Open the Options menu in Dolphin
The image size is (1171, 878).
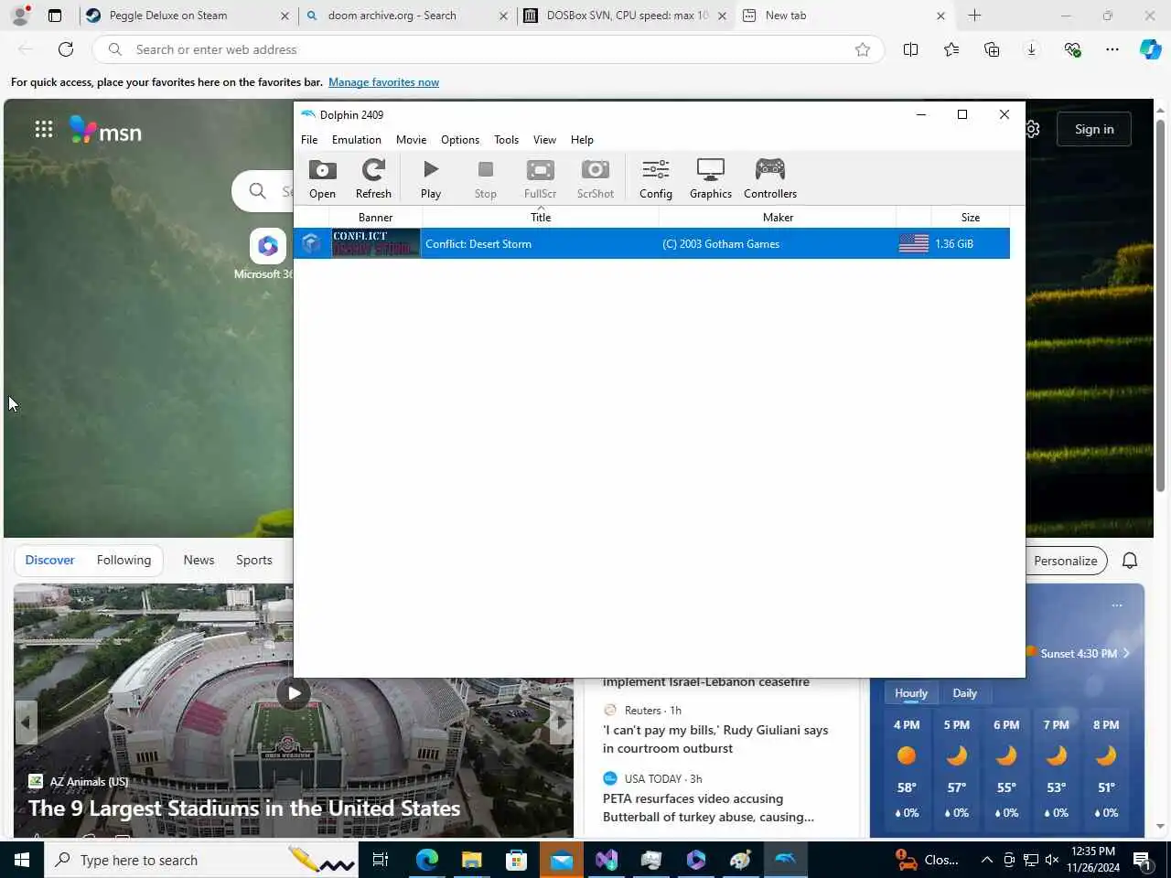click(x=460, y=140)
